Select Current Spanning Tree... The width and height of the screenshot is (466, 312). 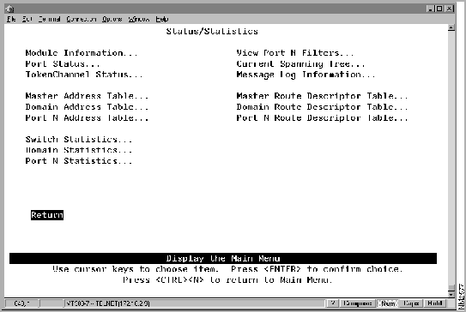[300, 64]
